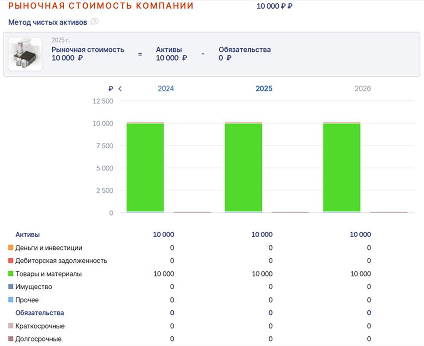The height and width of the screenshot is (346, 424).
Task: Click the factory company thumbnail image
Action: (x=25, y=54)
